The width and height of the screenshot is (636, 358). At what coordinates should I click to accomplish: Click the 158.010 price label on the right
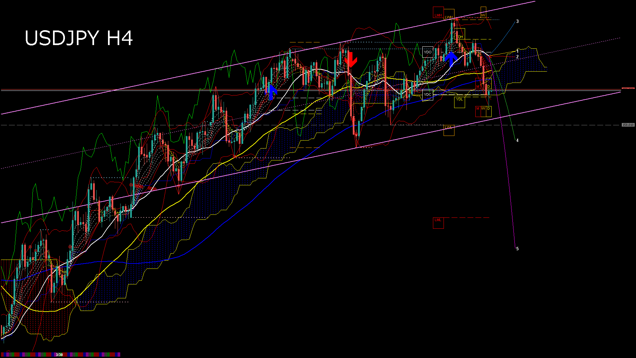(x=628, y=125)
